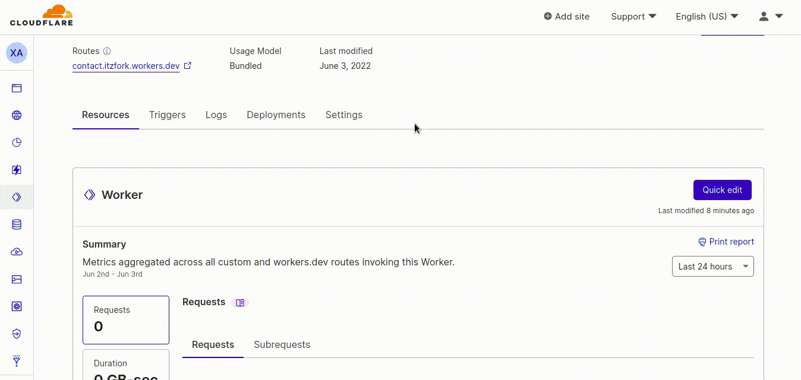This screenshot has height=380, width=801.
Task: Open the security safe-style sidebar icon
Action: [17, 306]
